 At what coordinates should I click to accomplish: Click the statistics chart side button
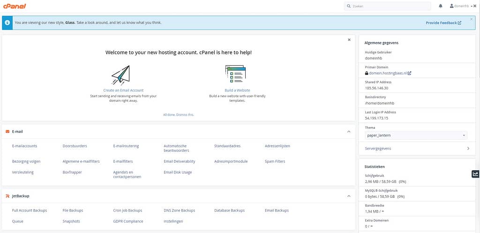click(475, 174)
